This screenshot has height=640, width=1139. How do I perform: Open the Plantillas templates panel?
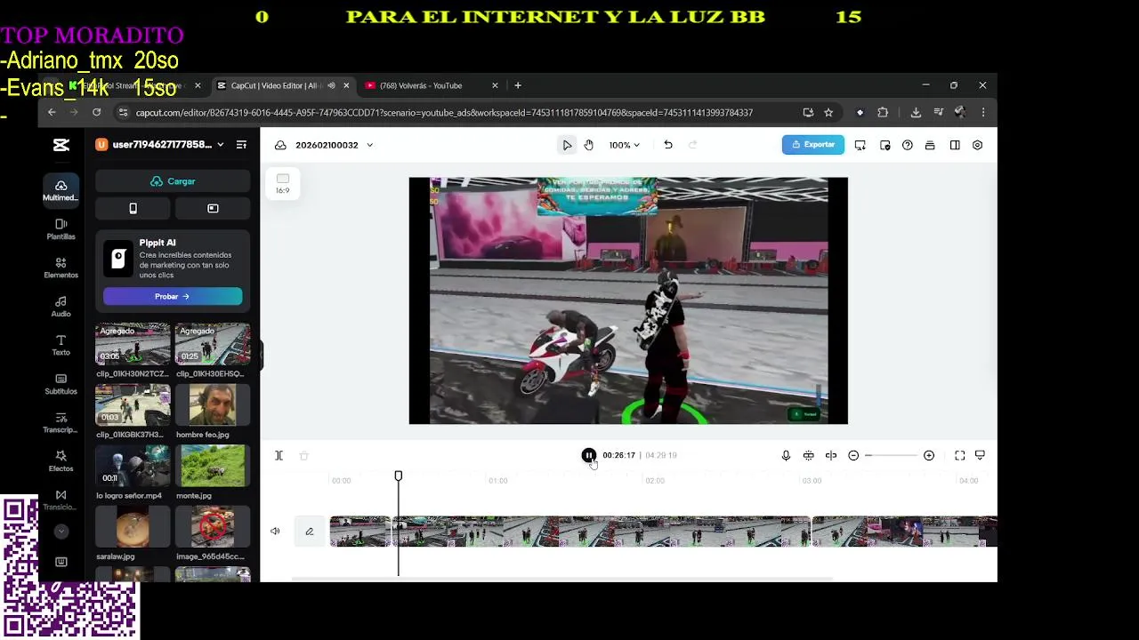61,229
